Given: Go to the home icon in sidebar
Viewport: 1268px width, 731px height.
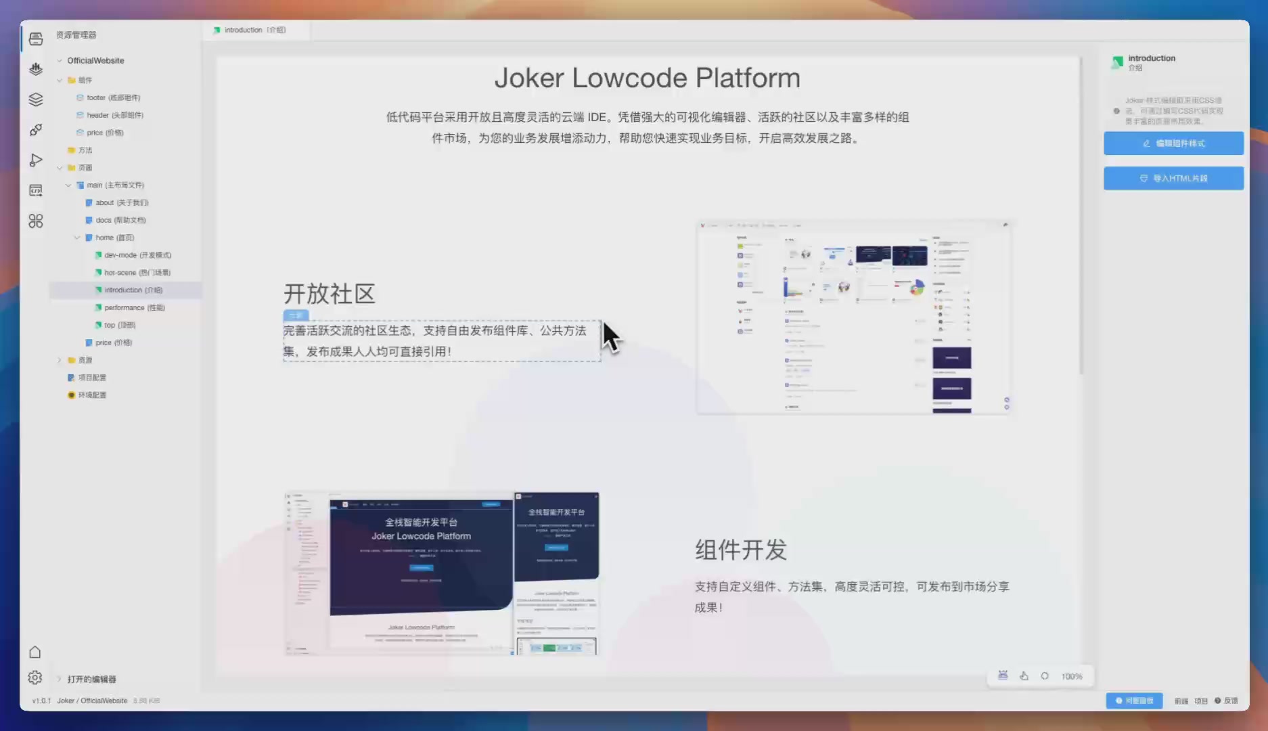Looking at the screenshot, I should (35, 652).
